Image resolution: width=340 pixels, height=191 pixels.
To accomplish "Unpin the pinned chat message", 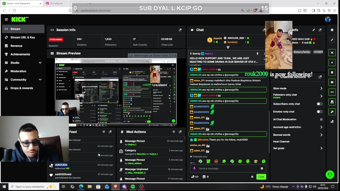I will pyautogui.click(x=257, y=54).
